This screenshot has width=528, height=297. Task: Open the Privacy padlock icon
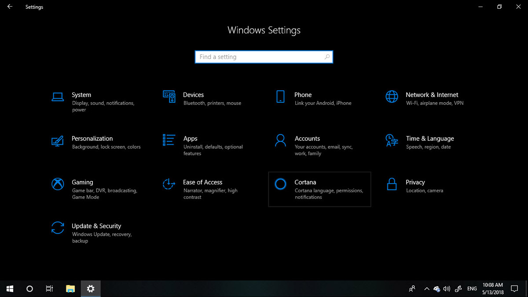pyautogui.click(x=392, y=184)
